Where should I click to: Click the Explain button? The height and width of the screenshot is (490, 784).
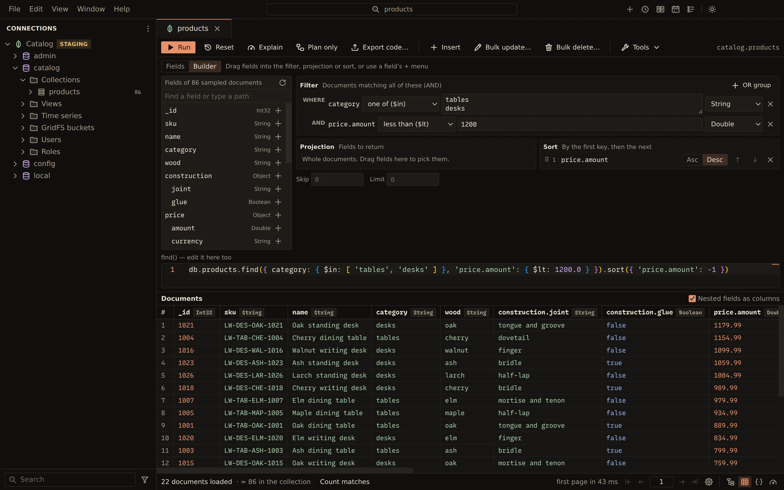pyautogui.click(x=265, y=47)
